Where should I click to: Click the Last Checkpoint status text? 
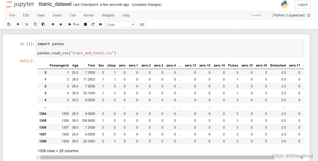click(101, 5)
